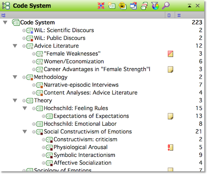
Task: Click code icon of Hochschild: Emotional Labor
Action: (39, 124)
